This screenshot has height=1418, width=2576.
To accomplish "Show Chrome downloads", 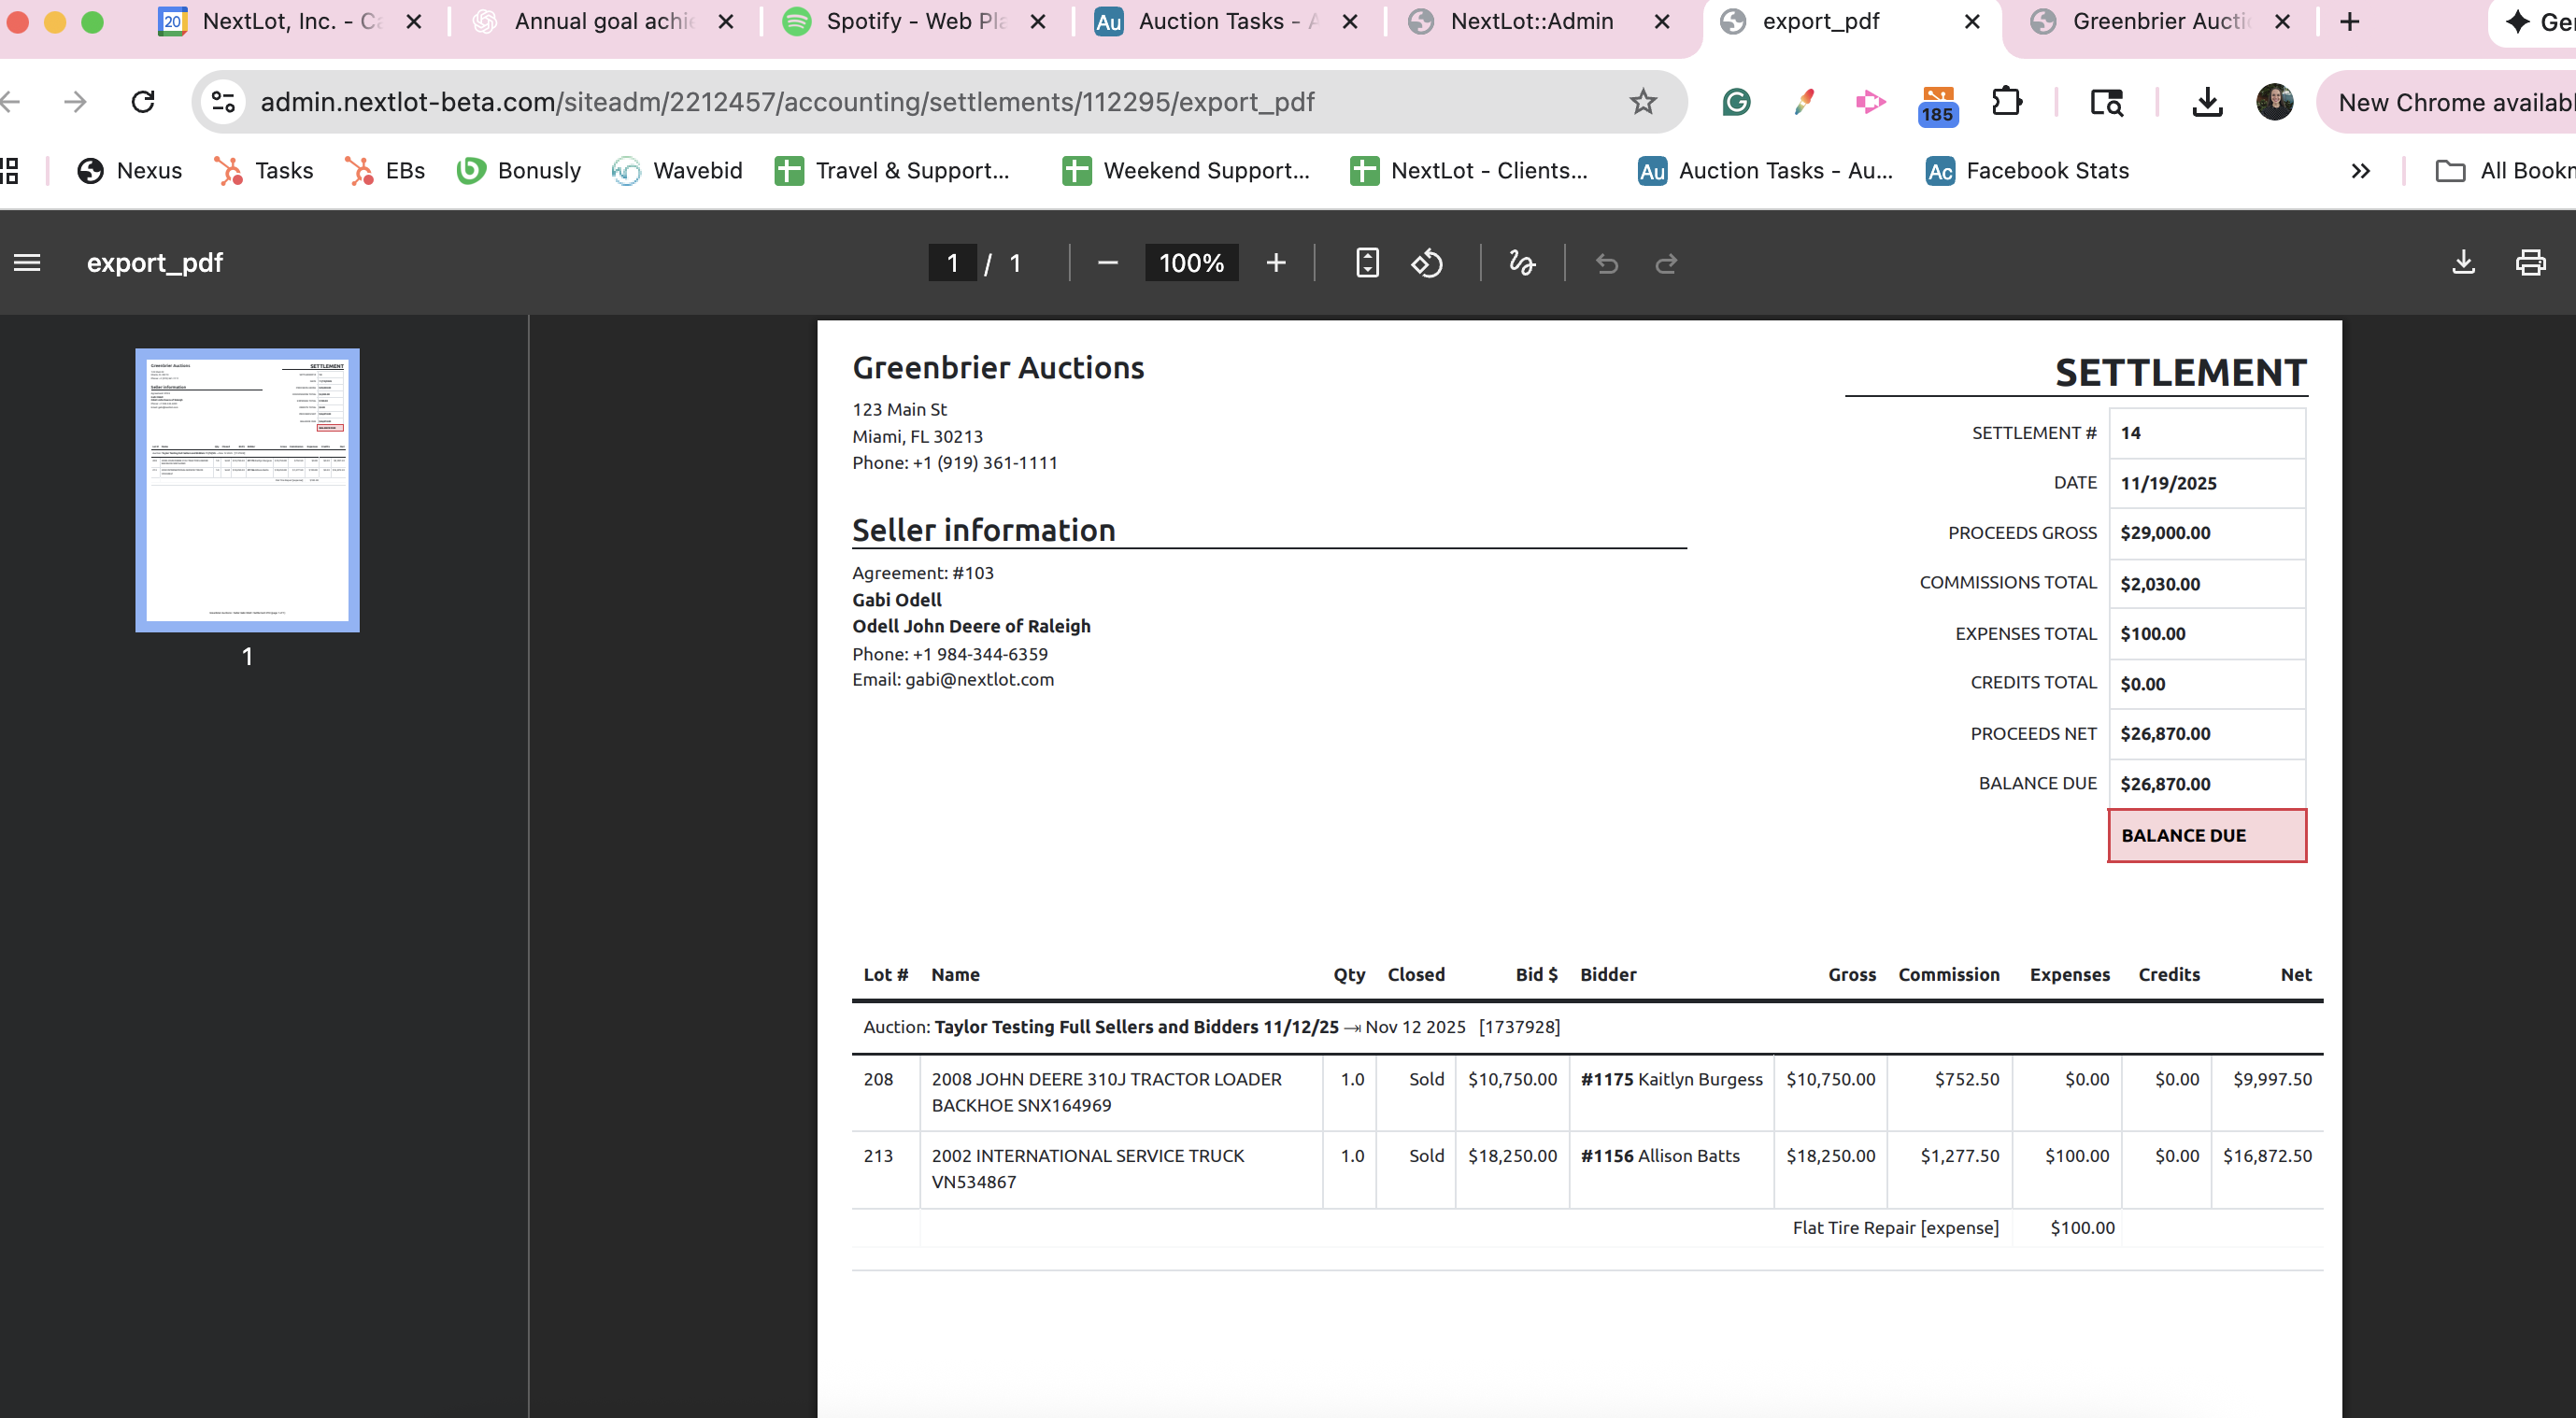I will [x=2207, y=102].
